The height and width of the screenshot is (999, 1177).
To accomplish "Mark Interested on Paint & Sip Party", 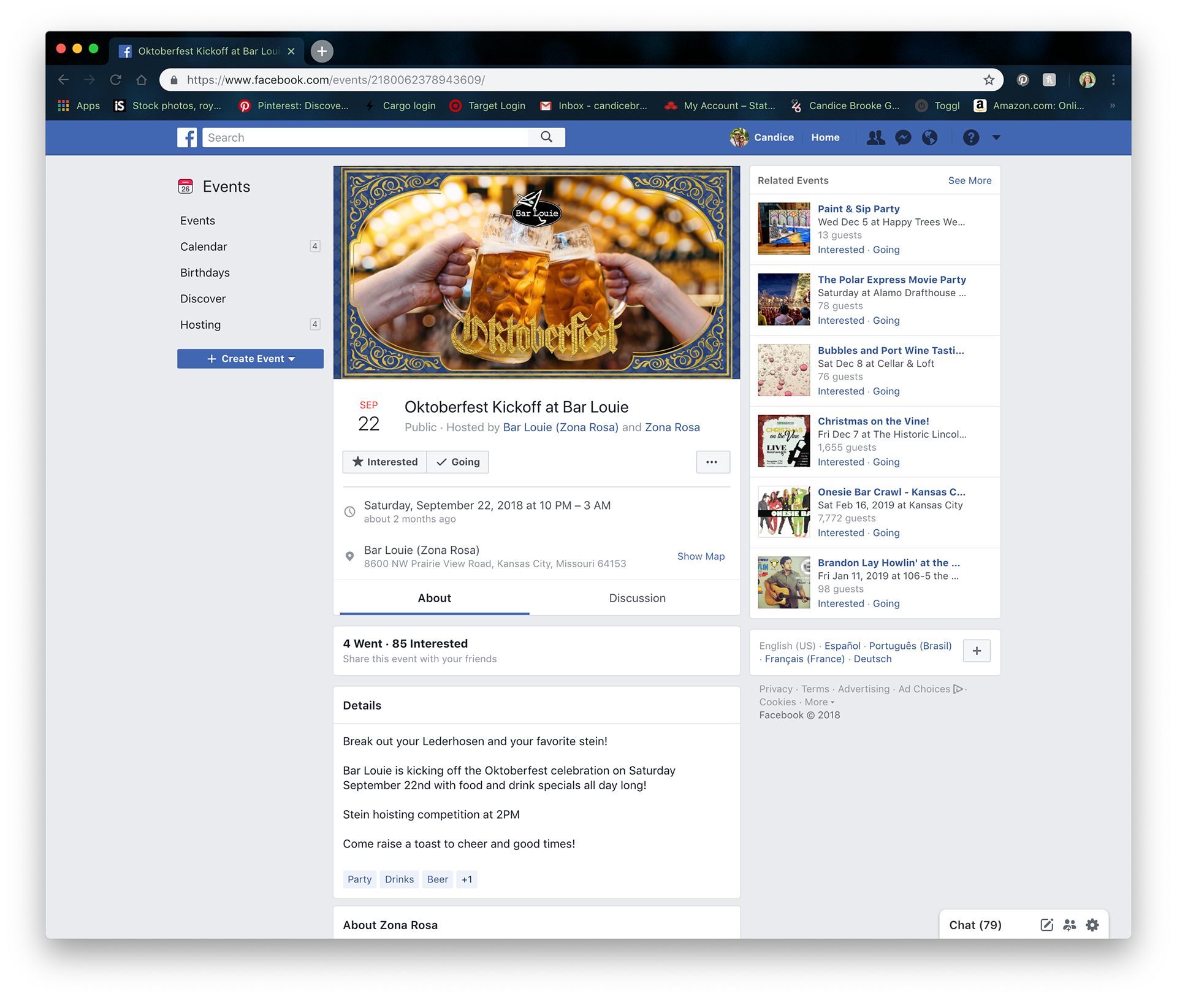I will (x=841, y=250).
